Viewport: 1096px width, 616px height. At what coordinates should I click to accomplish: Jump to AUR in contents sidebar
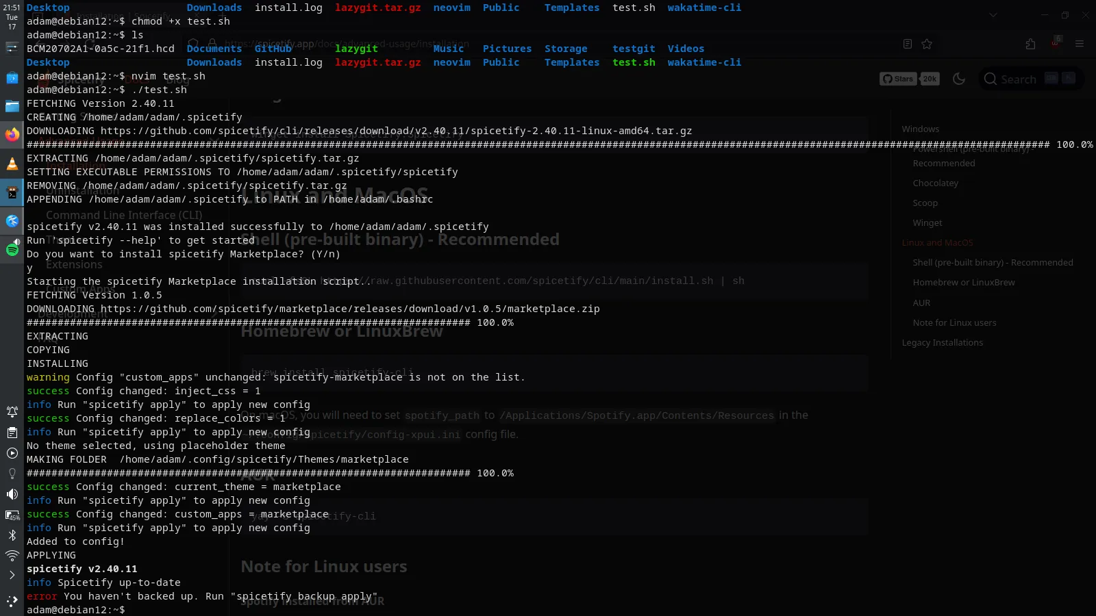point(921,303)
